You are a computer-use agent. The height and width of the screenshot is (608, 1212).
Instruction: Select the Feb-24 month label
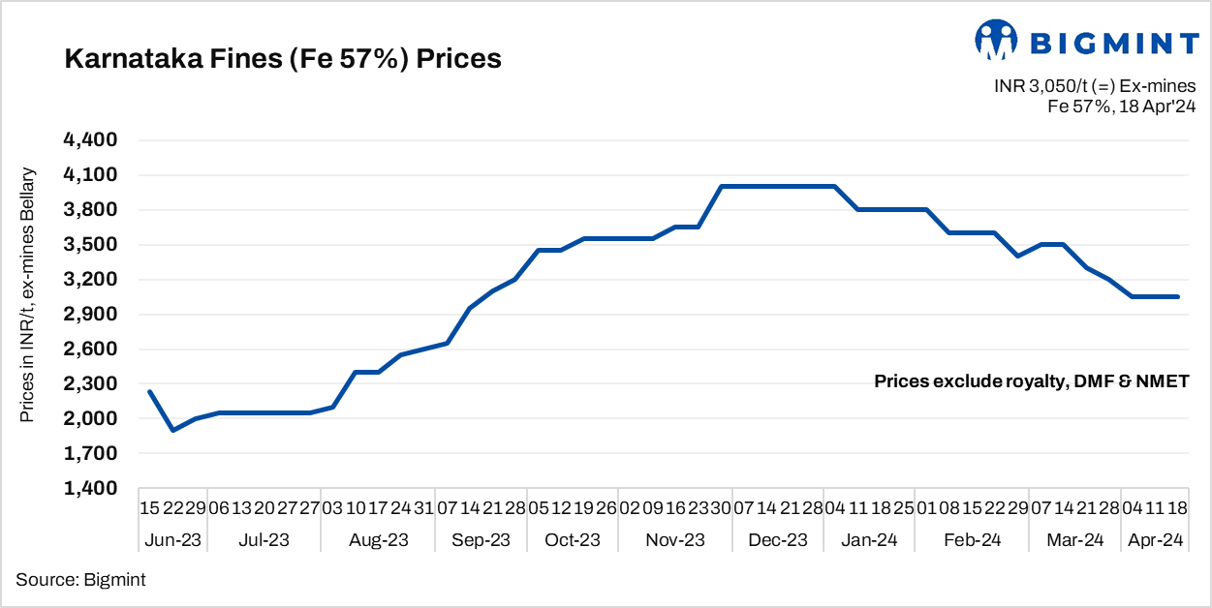[x=972, y=540]
